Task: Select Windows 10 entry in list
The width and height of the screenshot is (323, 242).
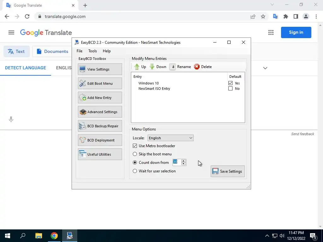Action: pyautogui.click(x=149, y=83)
